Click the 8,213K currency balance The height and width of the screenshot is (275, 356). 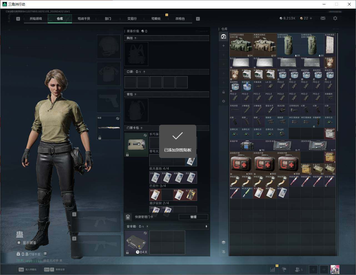tap(287, 18)
